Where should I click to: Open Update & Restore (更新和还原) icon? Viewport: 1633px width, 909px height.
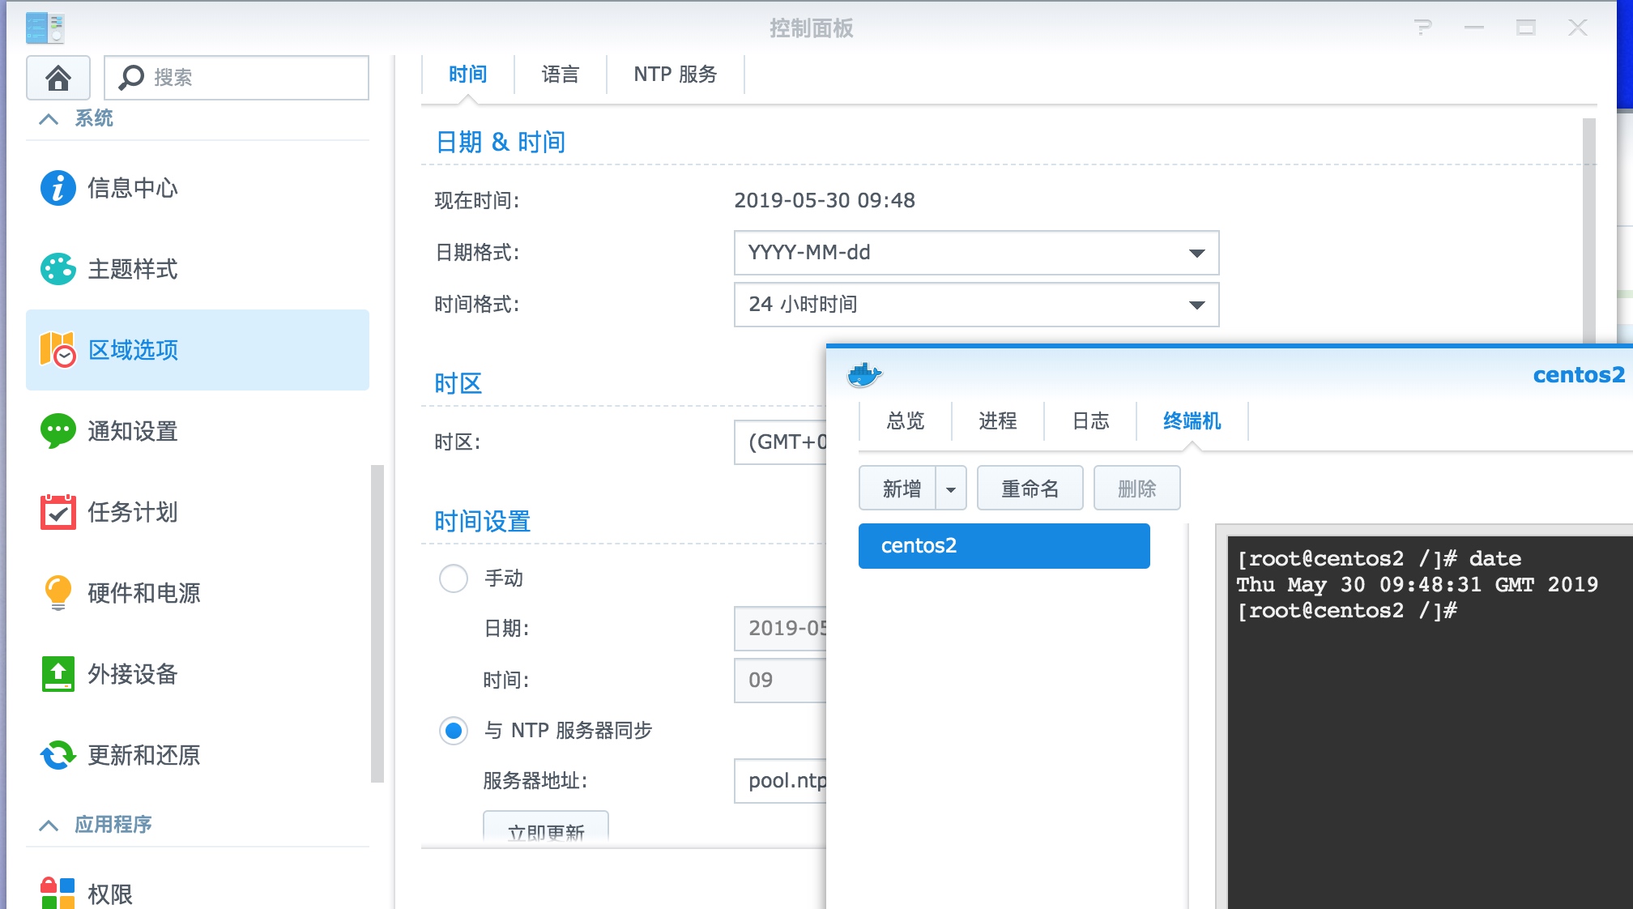click(58, 755)
